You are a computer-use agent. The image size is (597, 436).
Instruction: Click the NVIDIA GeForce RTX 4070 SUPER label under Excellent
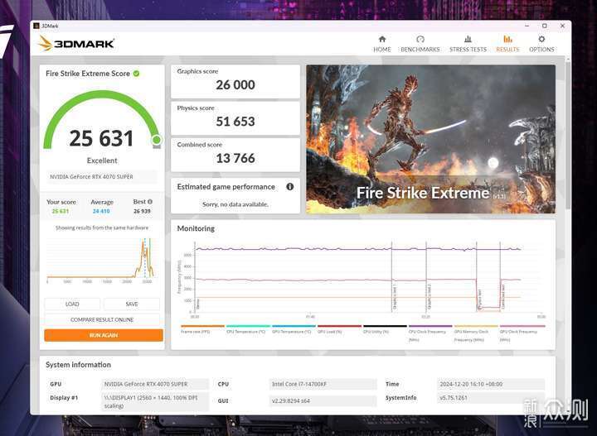[91, 176]
